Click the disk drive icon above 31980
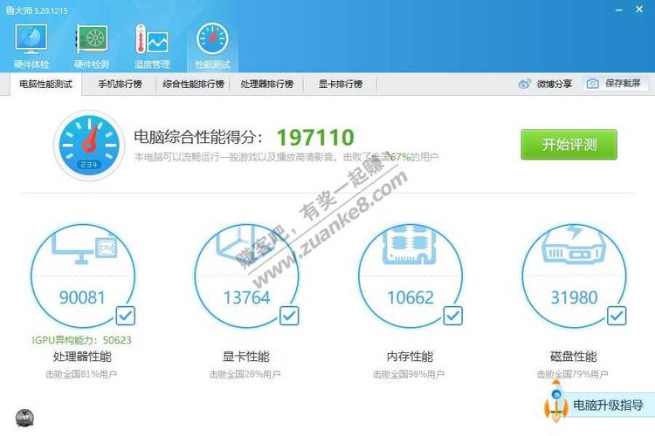The height and width of the screenshot is (436, 655). pos(574,244)
